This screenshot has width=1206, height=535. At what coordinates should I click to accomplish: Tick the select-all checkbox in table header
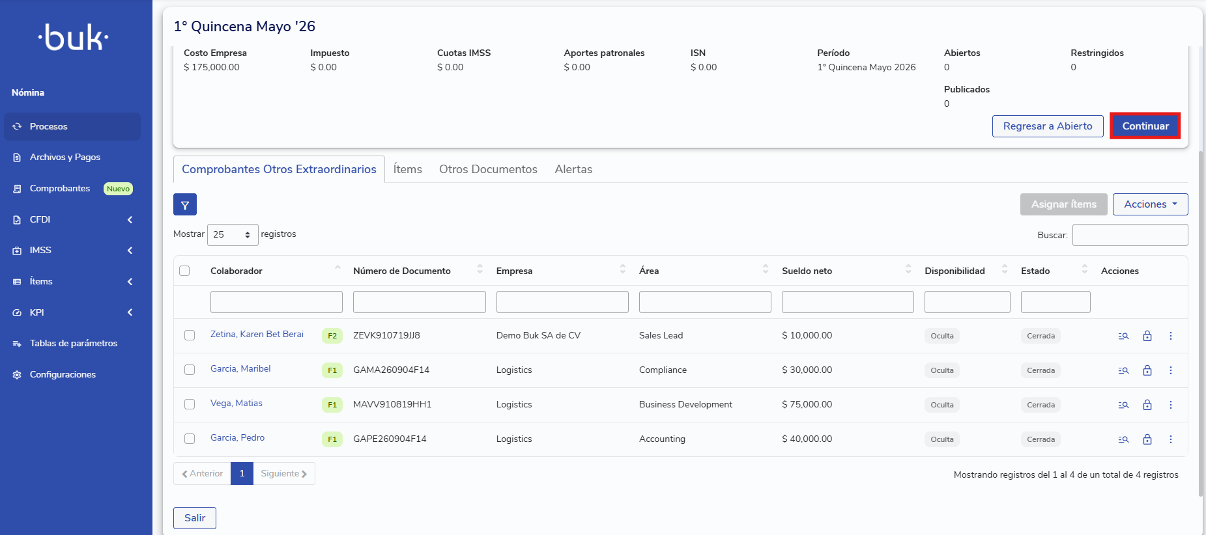click(184, 271)
